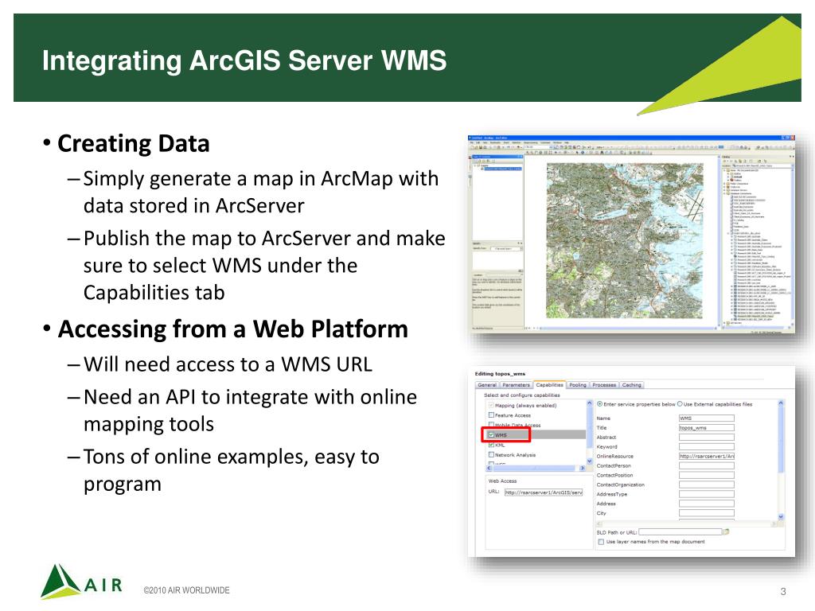Screen dimensions: 815x611
Task: Uncheck the WMS capability checkbox
Action: [x=491, y=435]
